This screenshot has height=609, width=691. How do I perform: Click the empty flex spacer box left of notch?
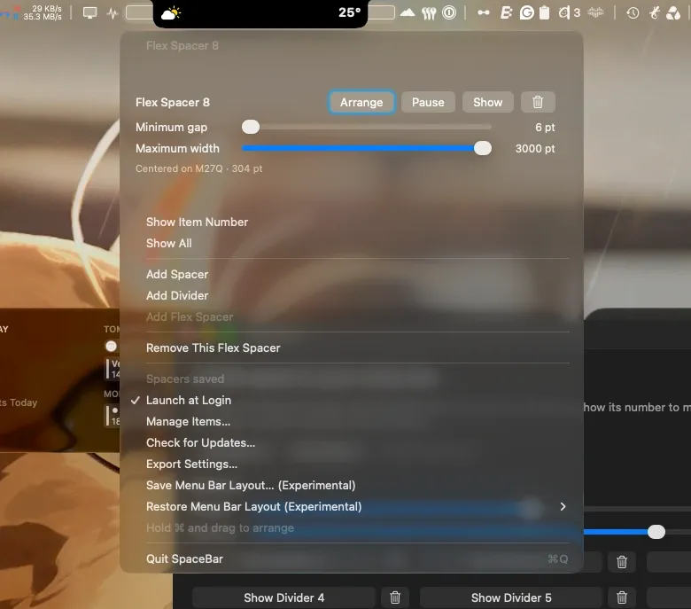click(x=139, y=12)
